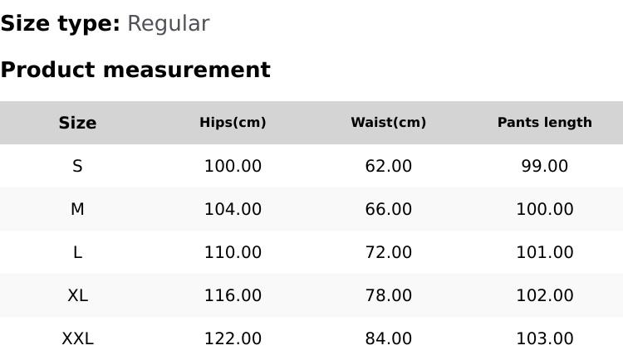Click the Product measurement heading

(x=135, y=71)
